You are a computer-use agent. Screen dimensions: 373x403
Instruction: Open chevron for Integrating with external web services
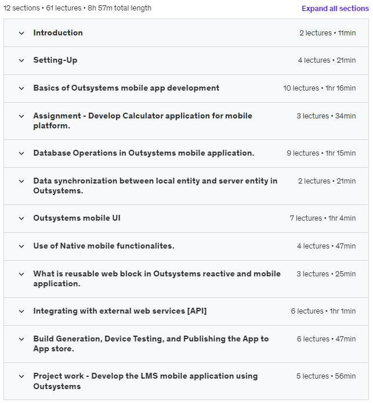(21, 311)
